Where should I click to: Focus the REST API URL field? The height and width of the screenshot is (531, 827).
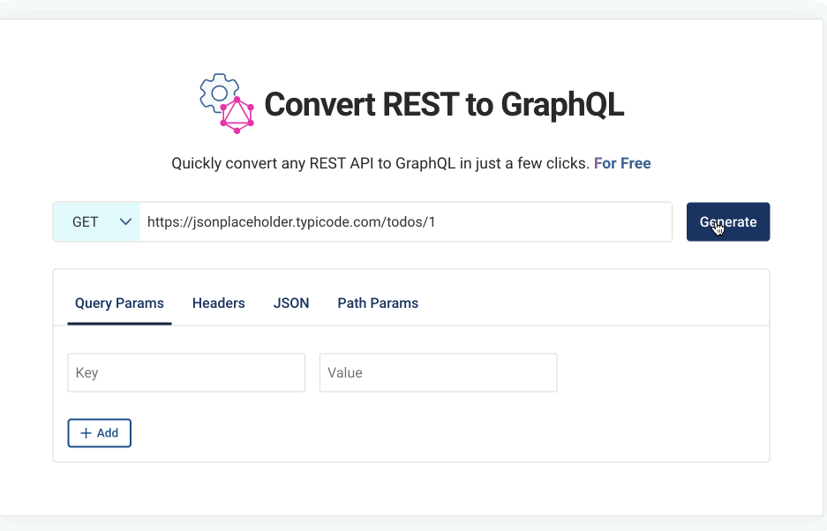click(406, 222)
